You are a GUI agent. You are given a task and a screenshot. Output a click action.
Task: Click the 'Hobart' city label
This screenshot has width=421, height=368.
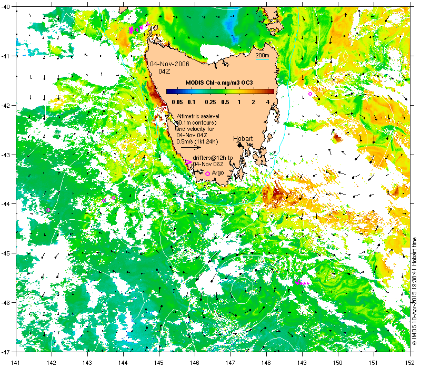point(243,139)
